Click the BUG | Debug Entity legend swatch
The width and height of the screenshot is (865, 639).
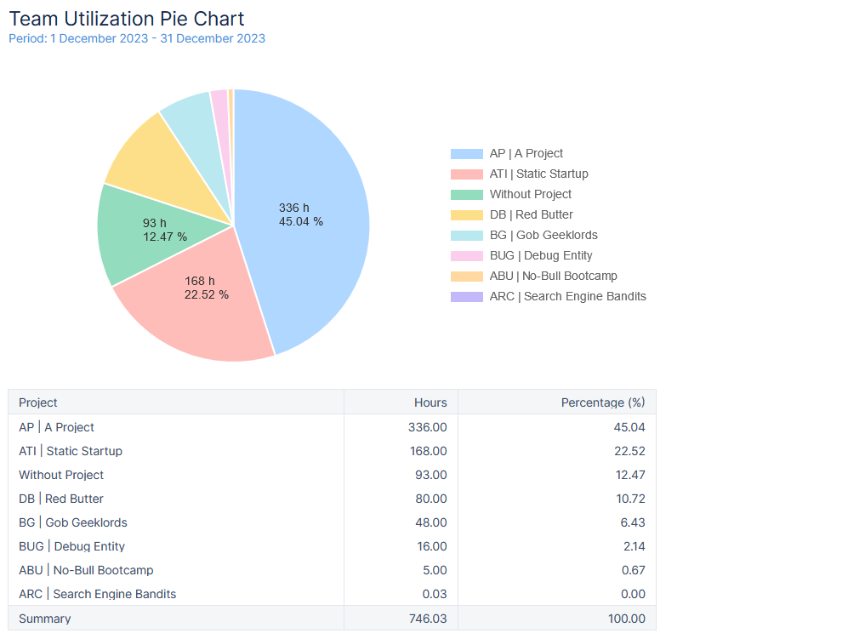coord(467,255)
